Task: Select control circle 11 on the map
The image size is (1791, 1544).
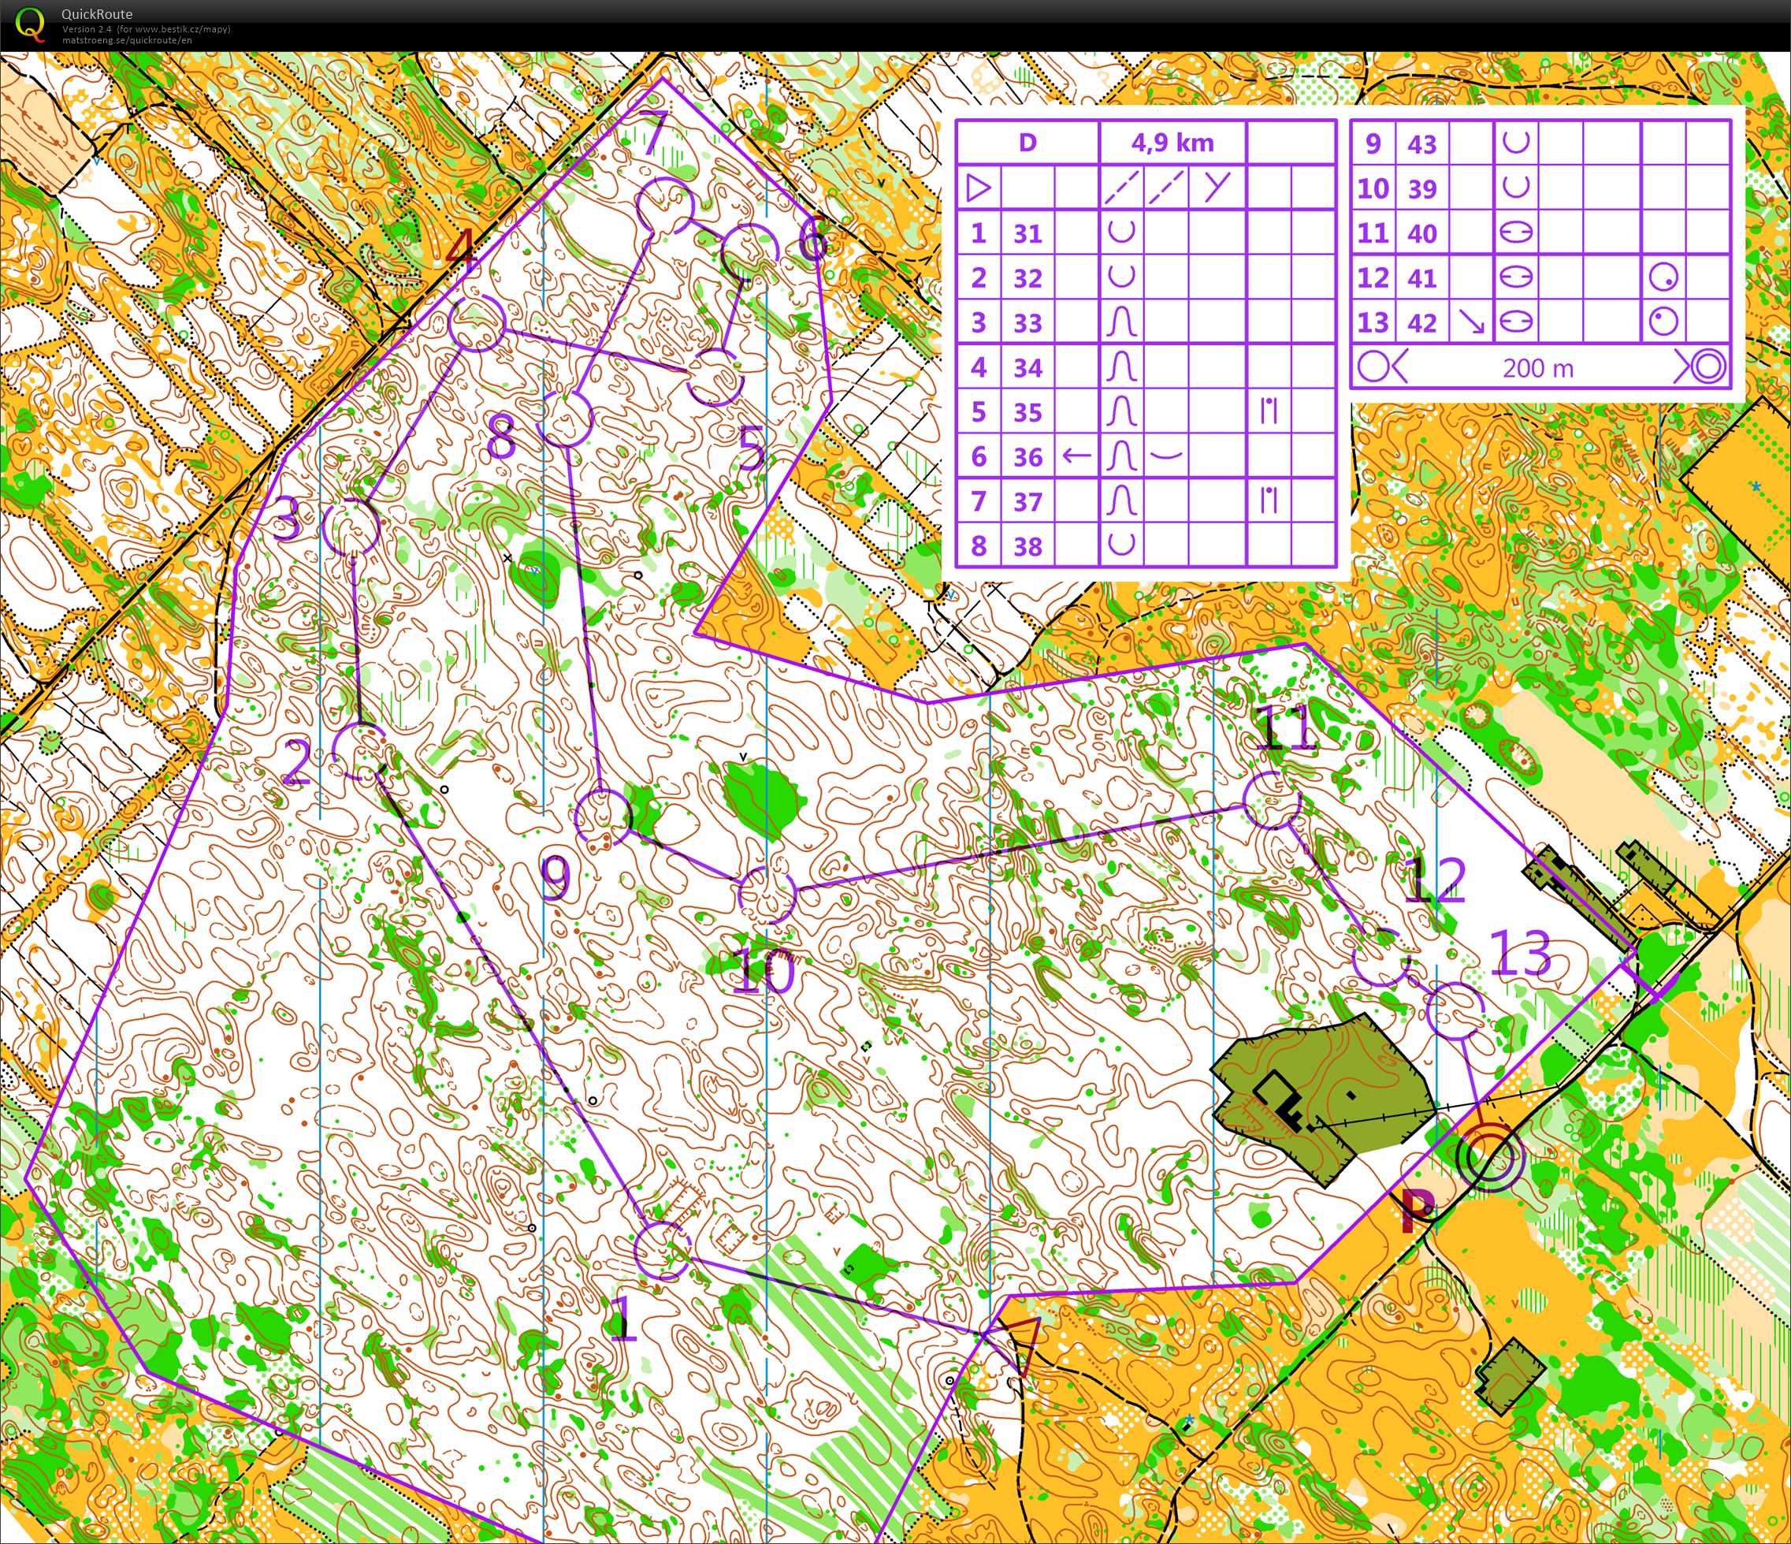Action: coord(1272,801)
